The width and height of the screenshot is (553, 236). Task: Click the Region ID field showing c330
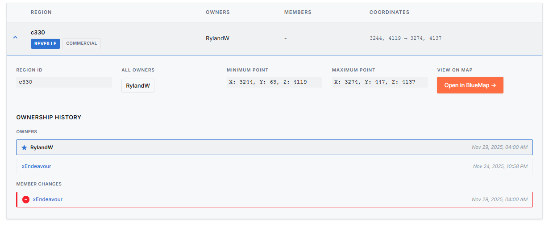(x=64, y=82)
